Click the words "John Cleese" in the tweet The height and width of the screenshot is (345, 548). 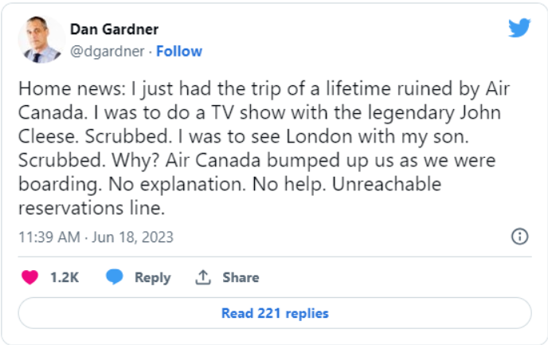click(x=260, y=124)
